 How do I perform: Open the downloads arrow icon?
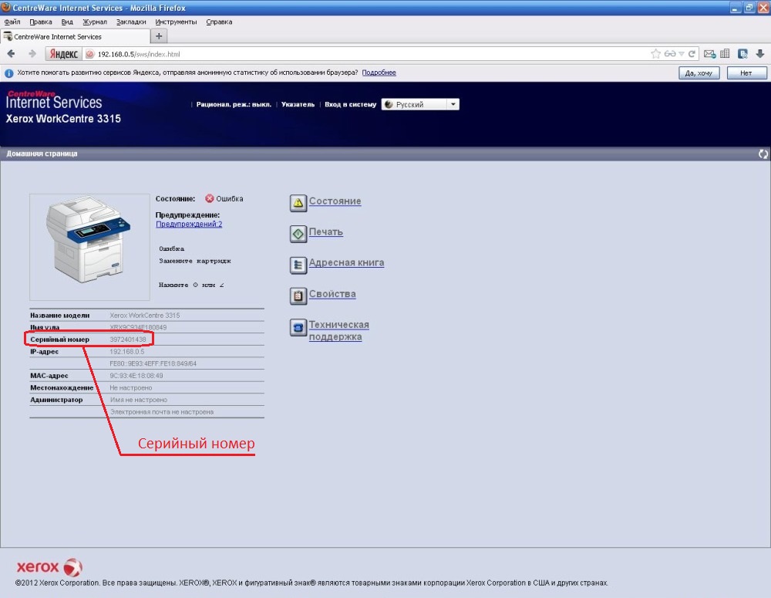(x=760, y=54)
